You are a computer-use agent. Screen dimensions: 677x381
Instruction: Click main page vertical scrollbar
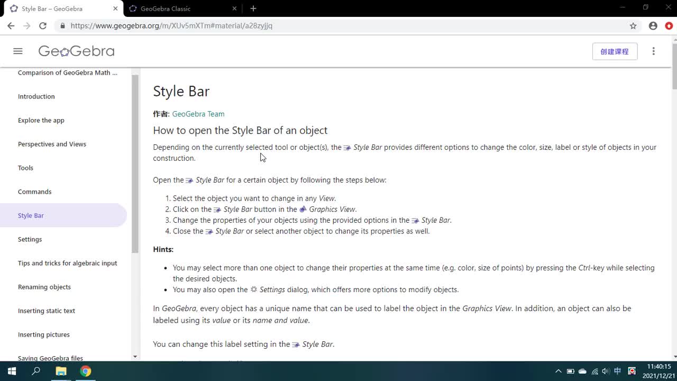click(x=674, y=66)
